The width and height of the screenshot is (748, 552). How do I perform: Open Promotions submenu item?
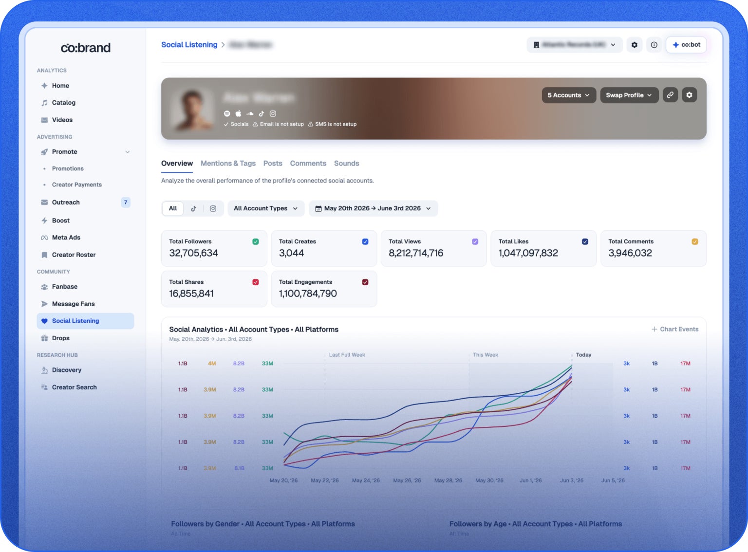coord(68,168)
